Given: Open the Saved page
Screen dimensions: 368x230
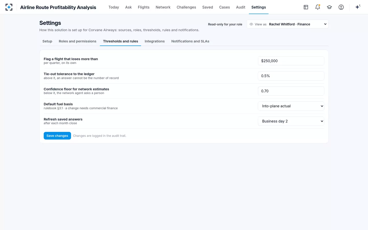Looking at the screenshot, I should [208, 7].
